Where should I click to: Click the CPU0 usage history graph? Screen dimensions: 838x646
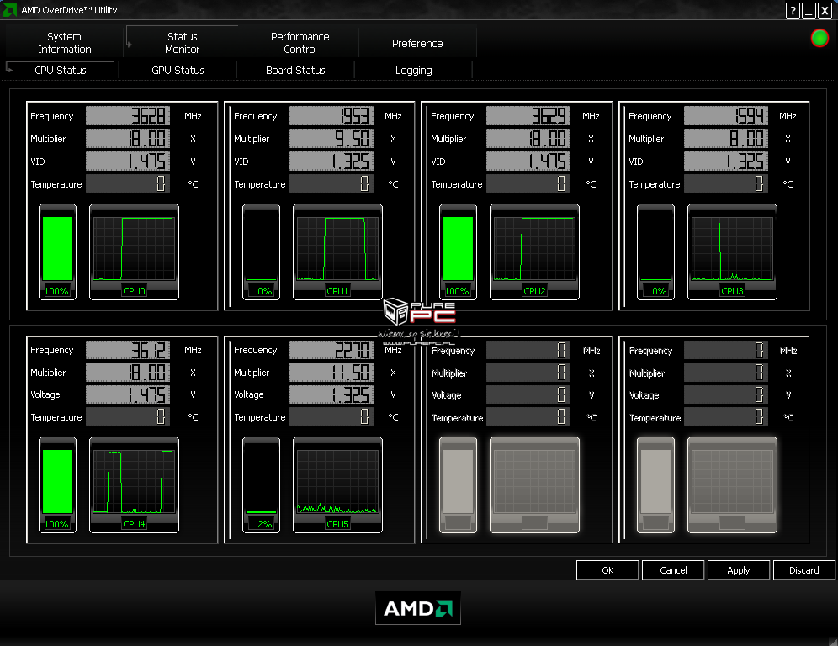pos(134,252)
